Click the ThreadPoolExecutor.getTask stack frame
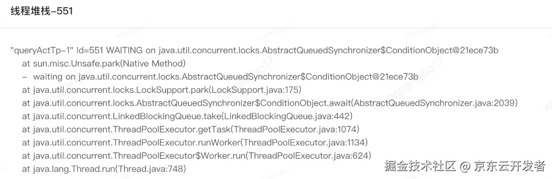 click(x=190, y=130)
